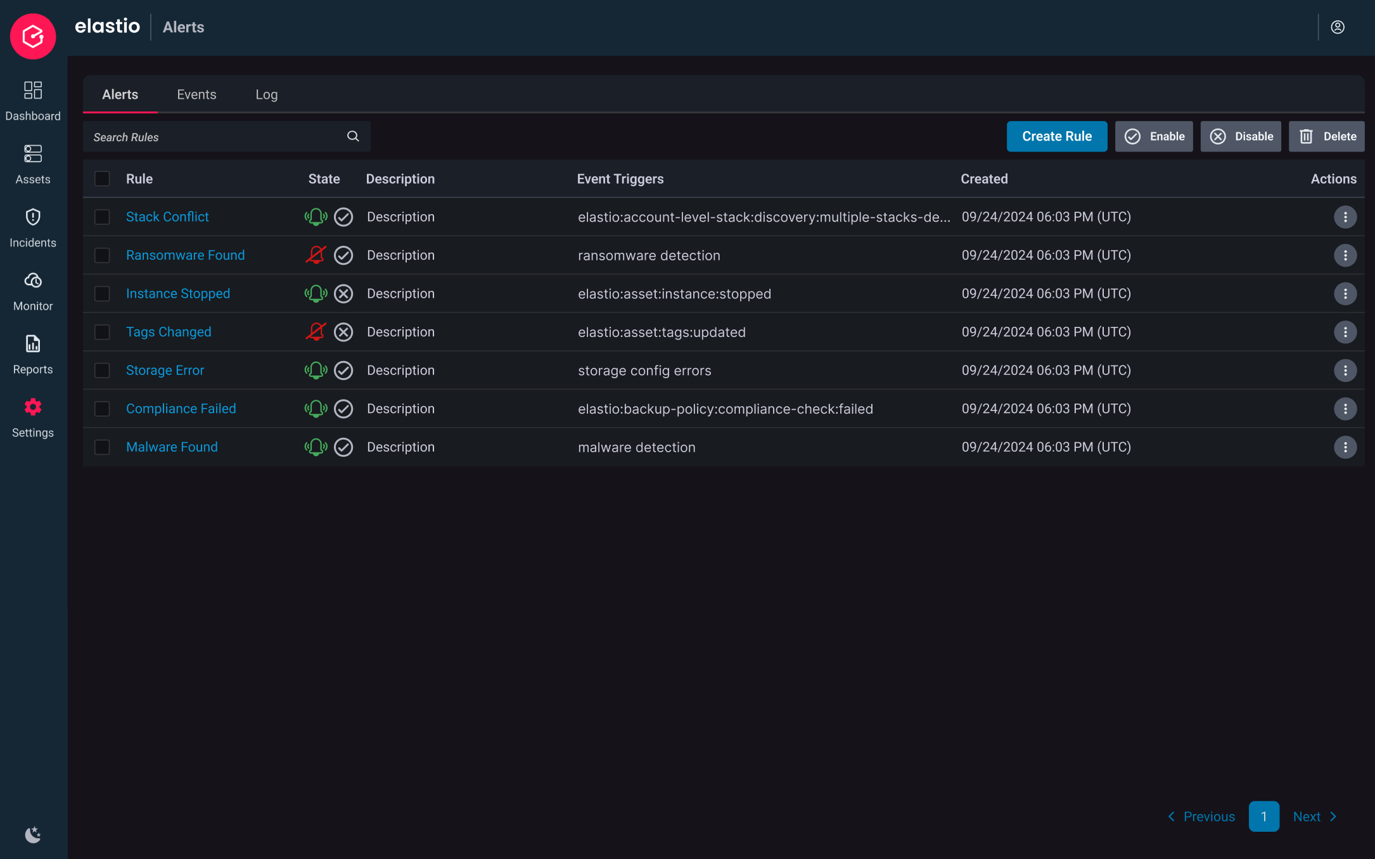Click muted bell on Ransomware Found
This screenshot has height=859, width=1375.
point(316,255)
